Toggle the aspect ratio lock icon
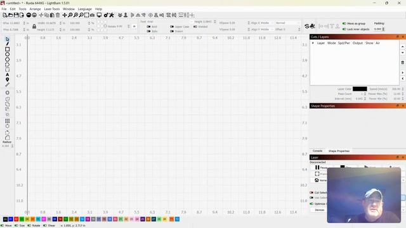This screenshot has height=228, width=406. point(34,27)
